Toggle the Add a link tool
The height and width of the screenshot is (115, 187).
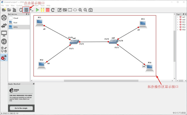pos(4,58)
